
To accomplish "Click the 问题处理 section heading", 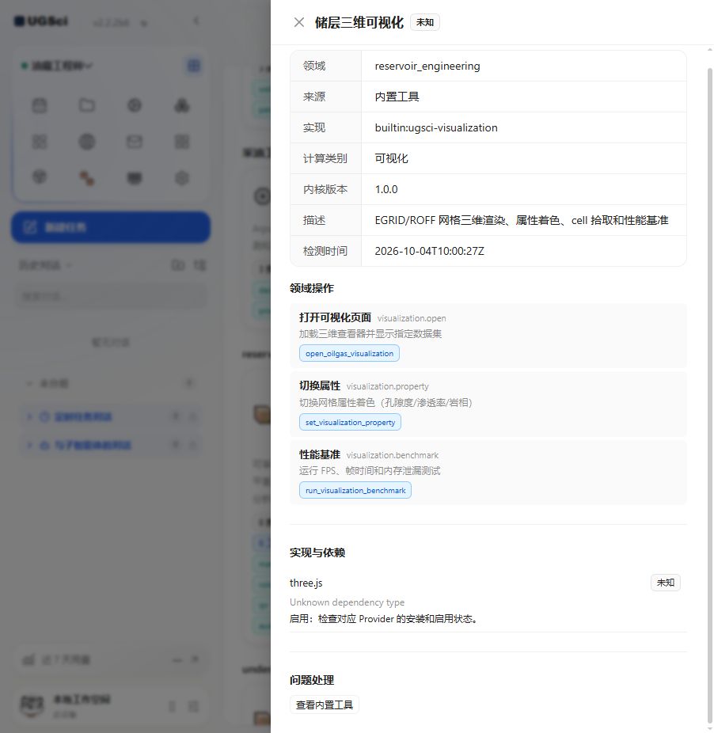I will [311, 680].
